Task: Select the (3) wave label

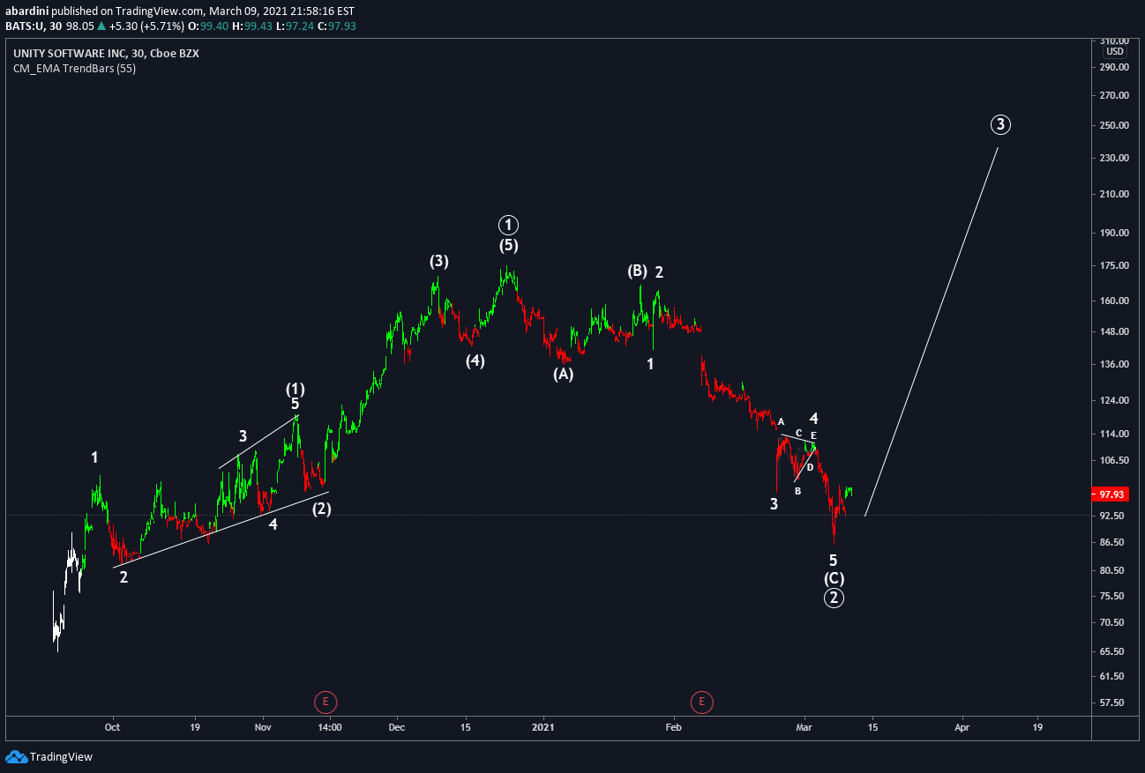Action: coord(439,261)
